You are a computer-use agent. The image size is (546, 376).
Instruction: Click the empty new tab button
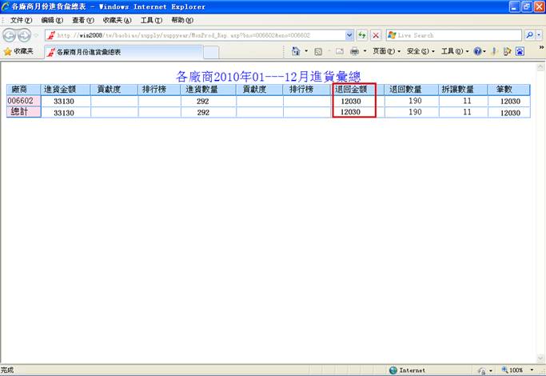point(211,52)
